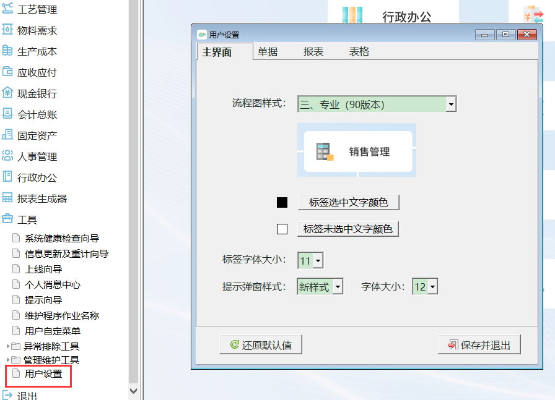
Task: Click the 还原默认值 button
Action: (261, 344)
